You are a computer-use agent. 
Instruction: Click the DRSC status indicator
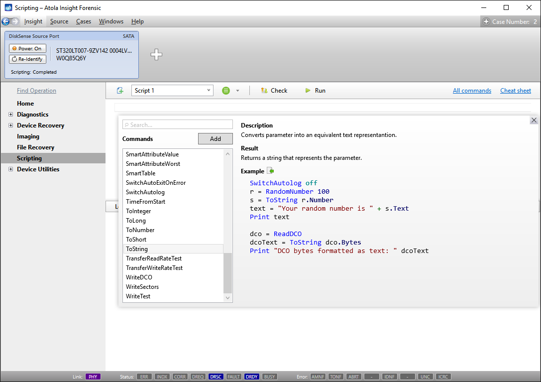tap(216, 377)
